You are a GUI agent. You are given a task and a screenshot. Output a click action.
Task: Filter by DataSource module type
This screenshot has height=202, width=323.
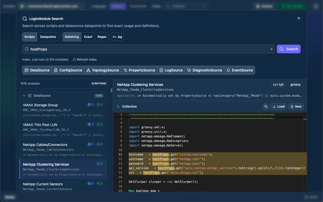click(x=37, y=70)
